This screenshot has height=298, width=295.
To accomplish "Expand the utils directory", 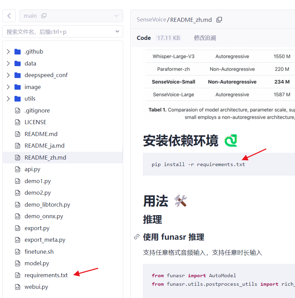I will [8, 98].
